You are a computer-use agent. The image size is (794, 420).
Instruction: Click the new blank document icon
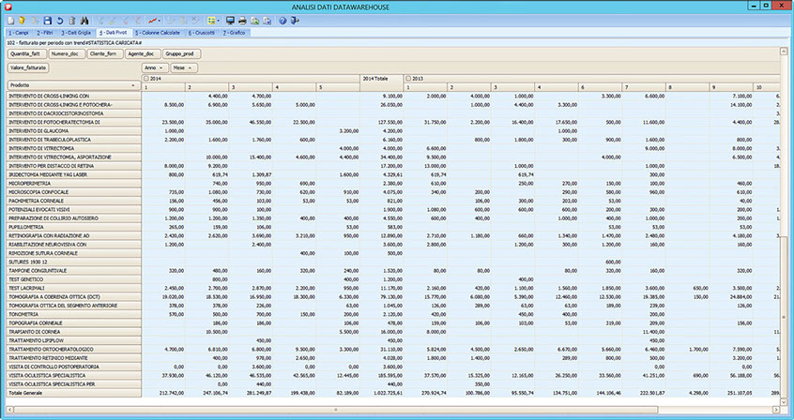pos(10,20)
